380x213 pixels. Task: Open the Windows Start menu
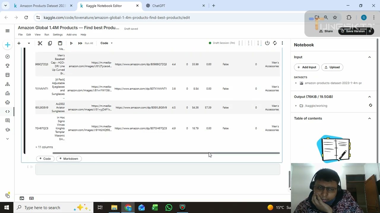(x=7, y=208)
